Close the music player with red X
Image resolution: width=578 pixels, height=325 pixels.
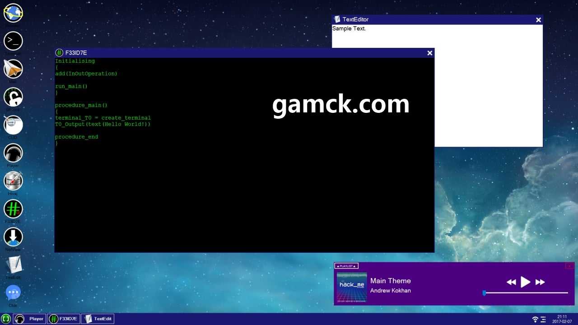click(x=570, y=266)
